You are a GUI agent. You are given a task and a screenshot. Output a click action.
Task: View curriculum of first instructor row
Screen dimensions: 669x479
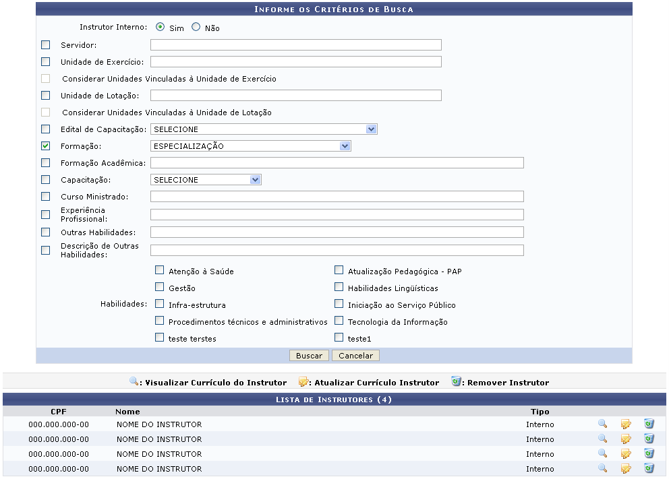(602, 424)
